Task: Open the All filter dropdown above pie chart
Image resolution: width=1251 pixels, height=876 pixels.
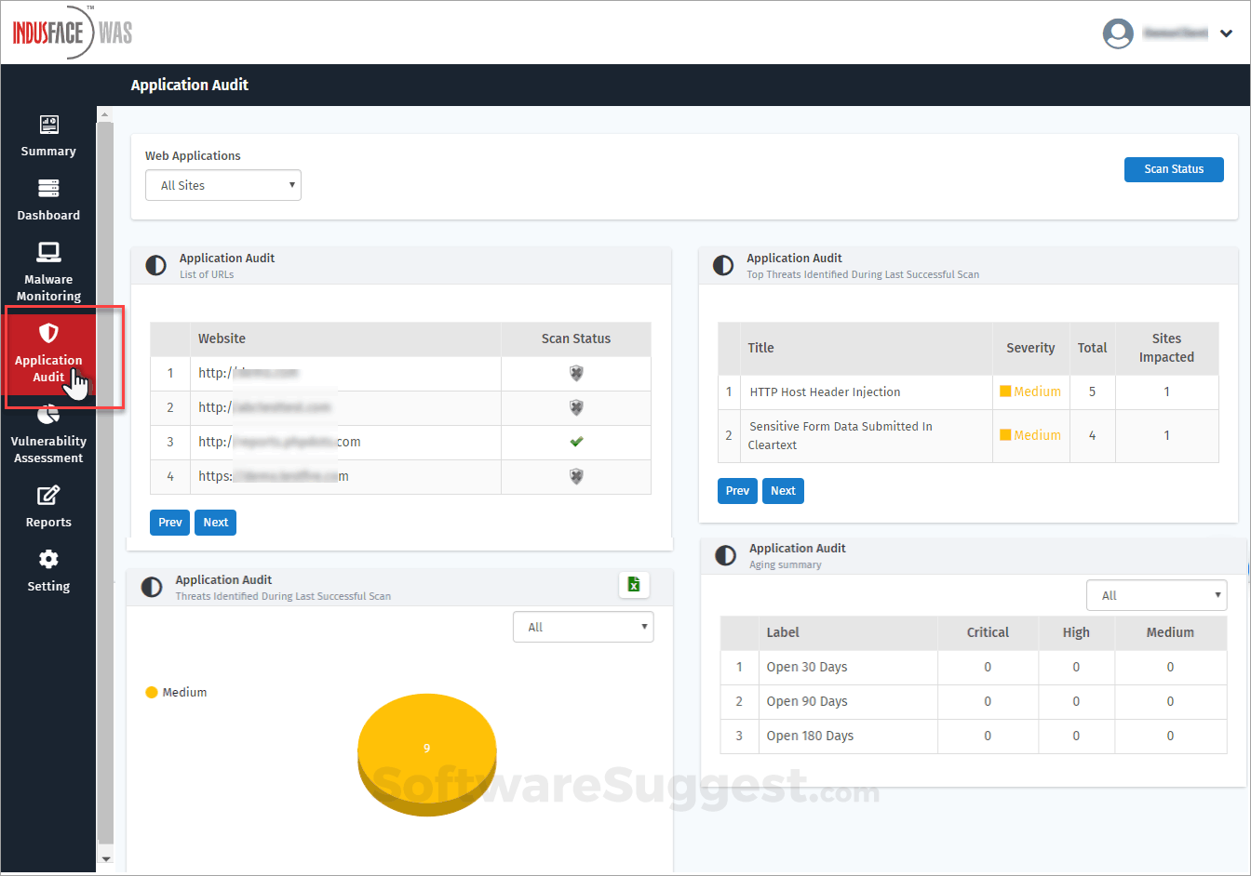Action: (x=584, y=627)
